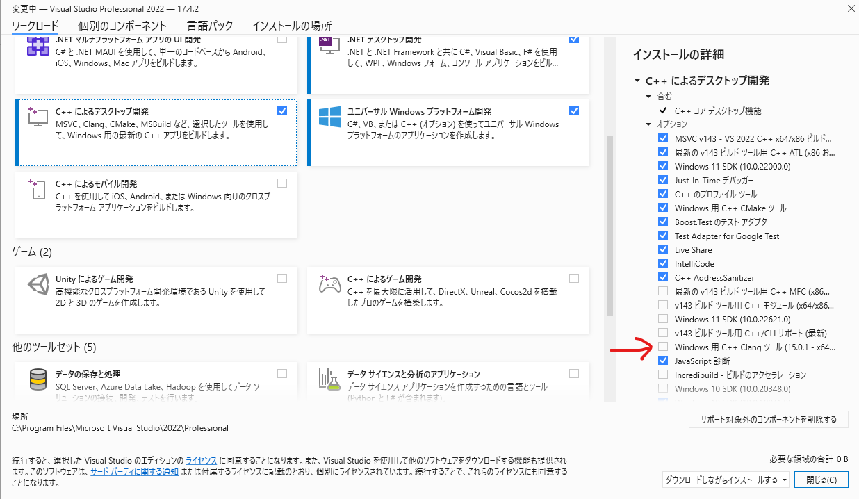The width and height of the screenshot is (859, 499).
Task: Click the data storage database icon
Action: coord(38,379)
